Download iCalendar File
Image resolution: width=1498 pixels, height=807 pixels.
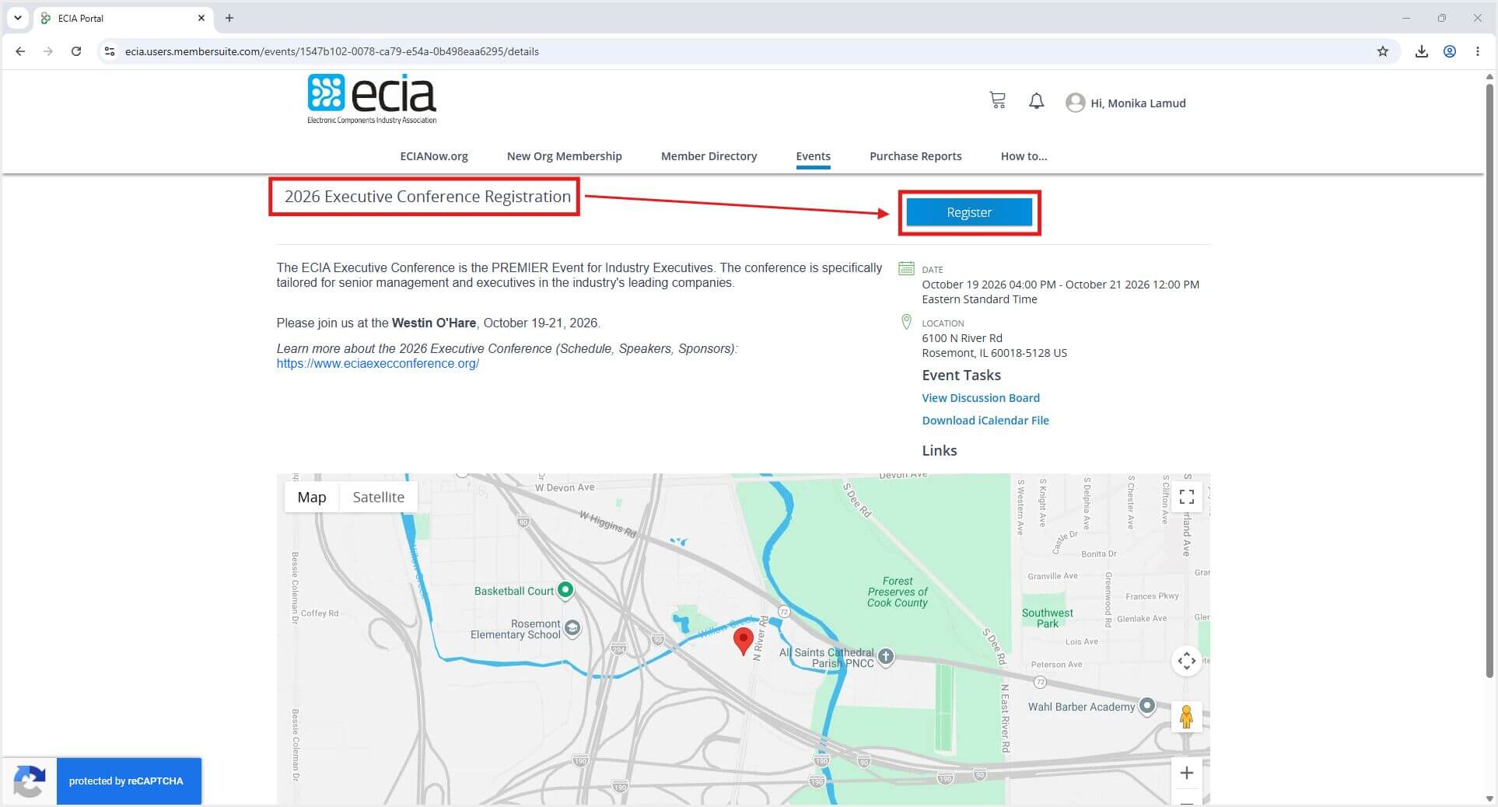click(985, 421)
